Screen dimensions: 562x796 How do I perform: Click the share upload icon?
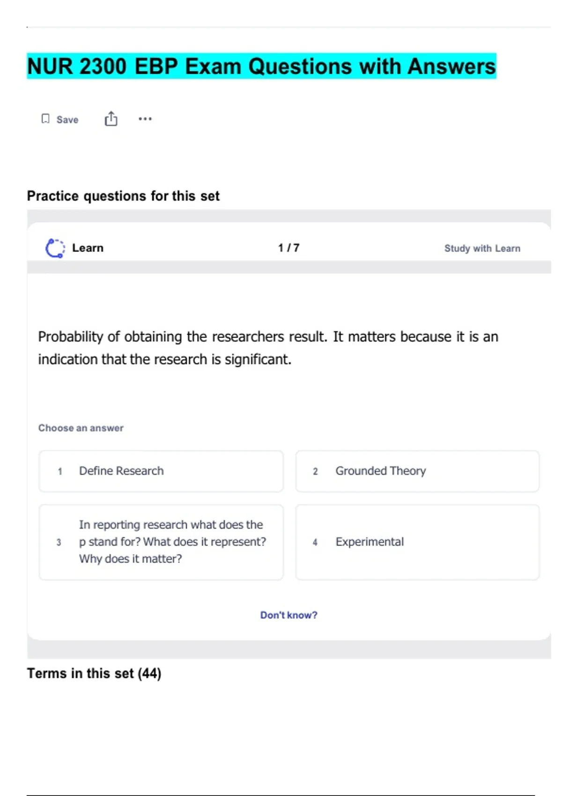tap(111, 119)
